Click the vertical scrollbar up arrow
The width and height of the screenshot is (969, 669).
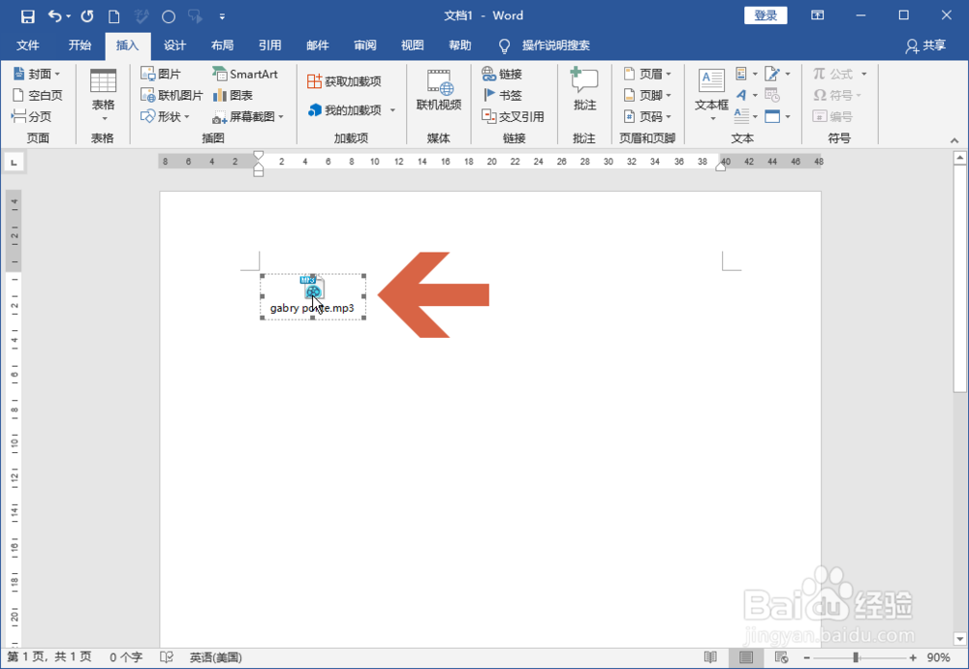[x=959, y=158]
